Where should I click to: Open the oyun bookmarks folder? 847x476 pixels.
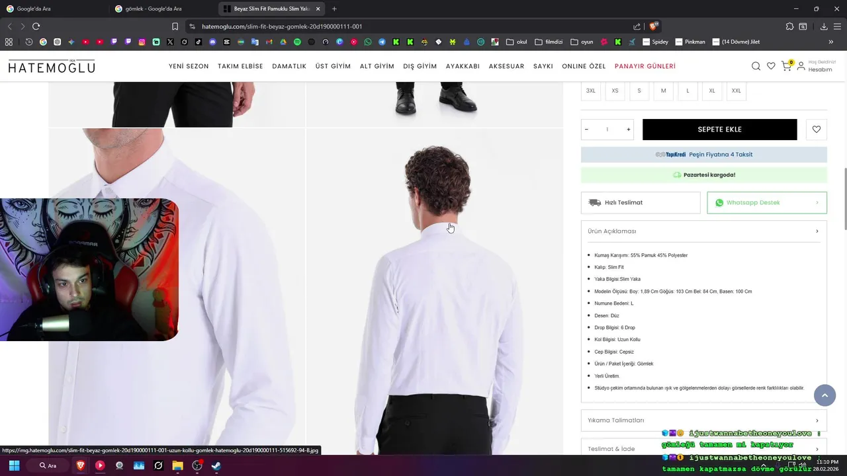(582, 42)
